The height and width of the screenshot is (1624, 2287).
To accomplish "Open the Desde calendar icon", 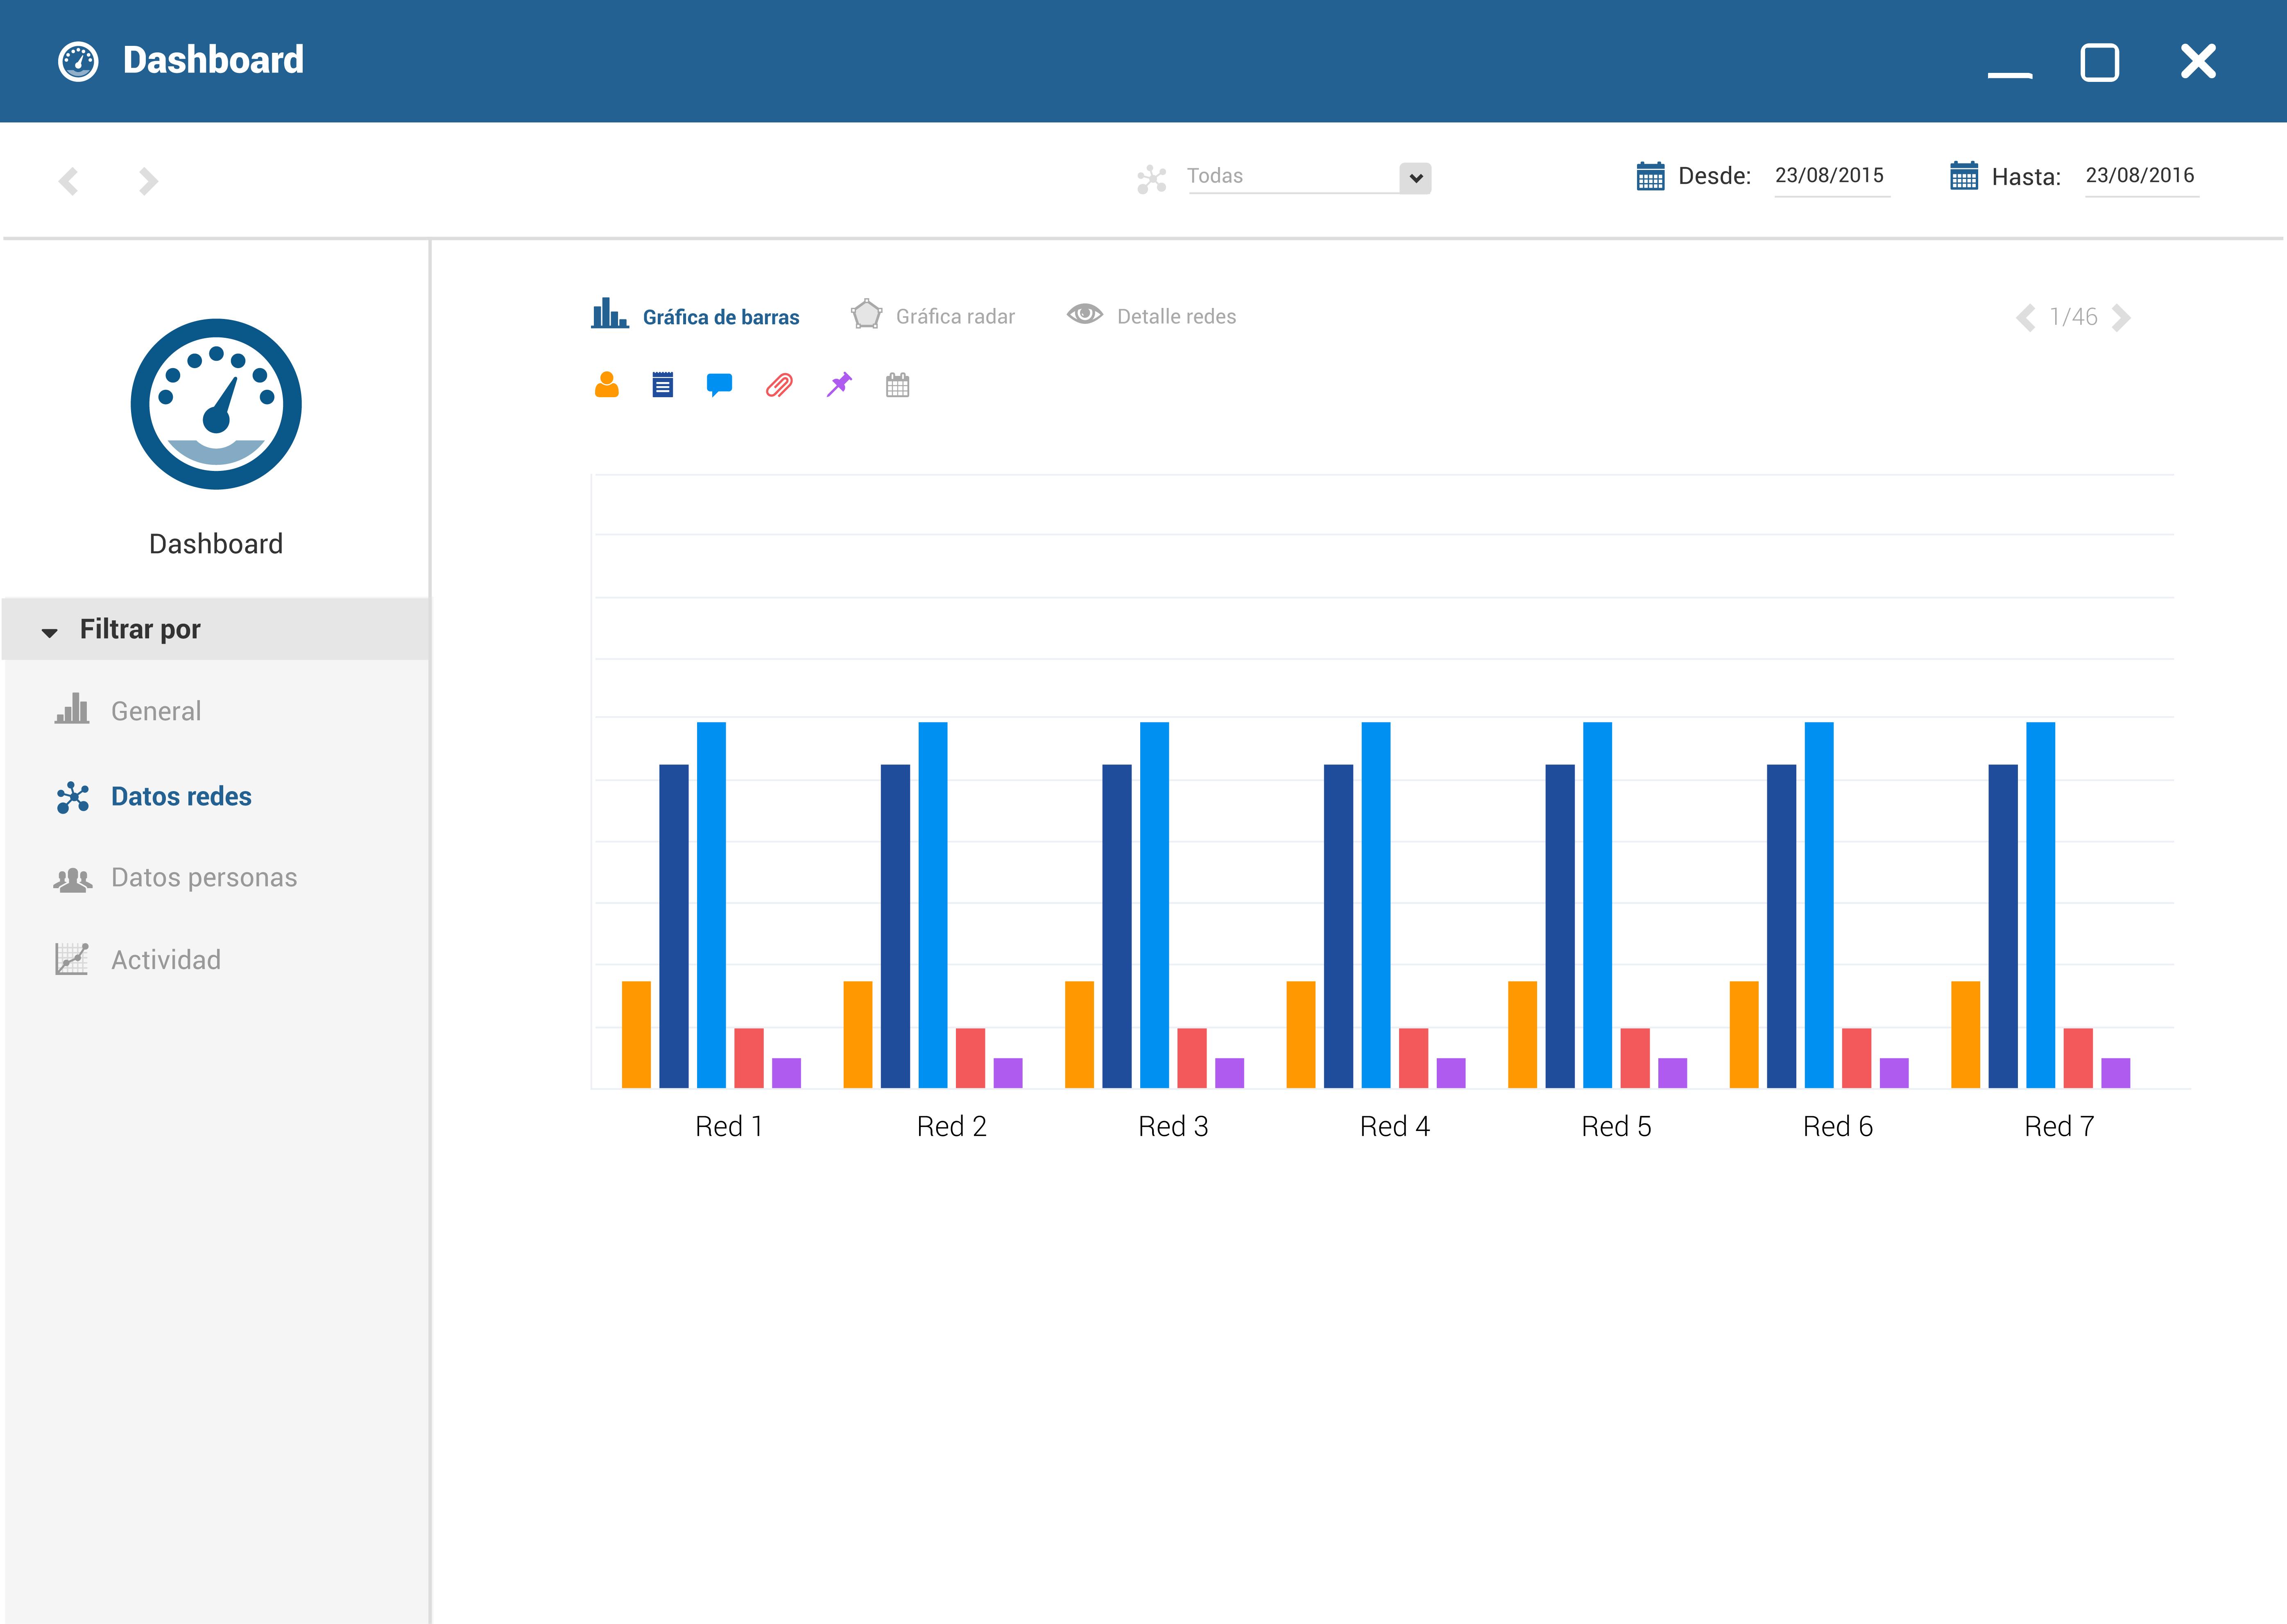I will click(1650, 176).
